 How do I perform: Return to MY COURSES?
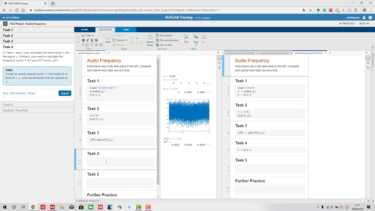point(11,18)
